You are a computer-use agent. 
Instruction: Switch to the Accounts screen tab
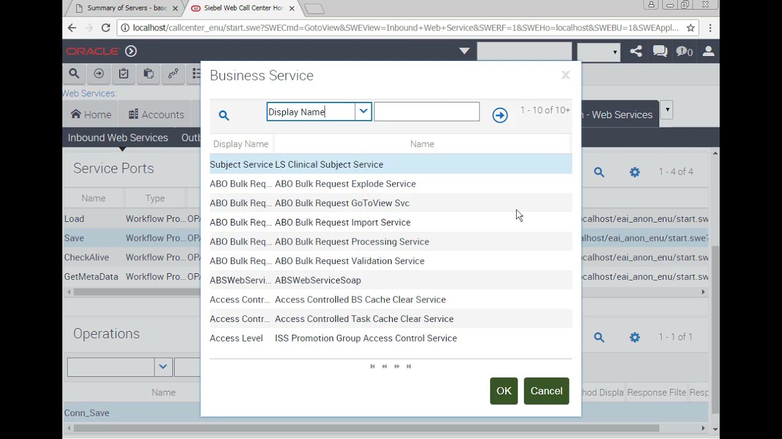pyautogui.click(x=156, y=115)
